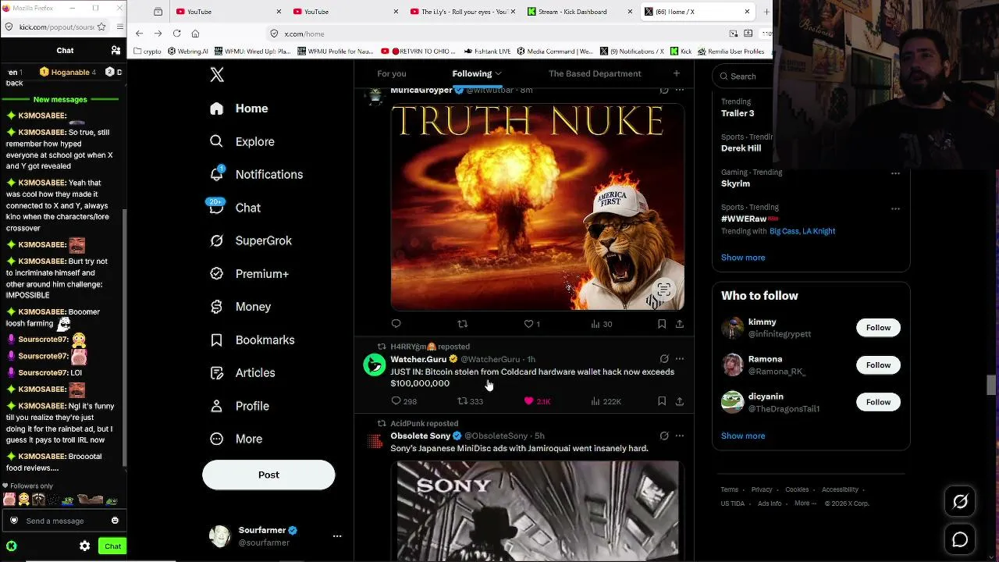Go to Money in the sidebar
The height and width of the screenshot is (562, 999).
point(241,307)
